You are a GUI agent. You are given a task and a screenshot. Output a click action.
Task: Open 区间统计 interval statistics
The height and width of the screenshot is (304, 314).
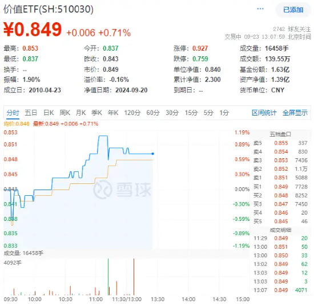point(264,113)
